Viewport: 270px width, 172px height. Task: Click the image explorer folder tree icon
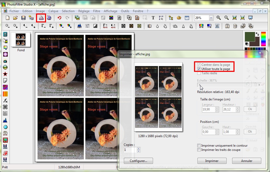pyautogui.click(x=171, y=18)
